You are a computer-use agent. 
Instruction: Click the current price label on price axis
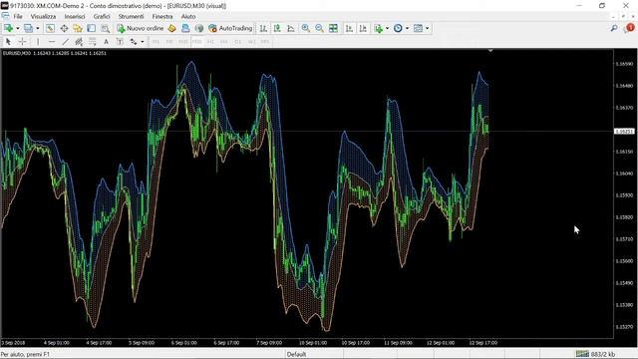point(624,131)
